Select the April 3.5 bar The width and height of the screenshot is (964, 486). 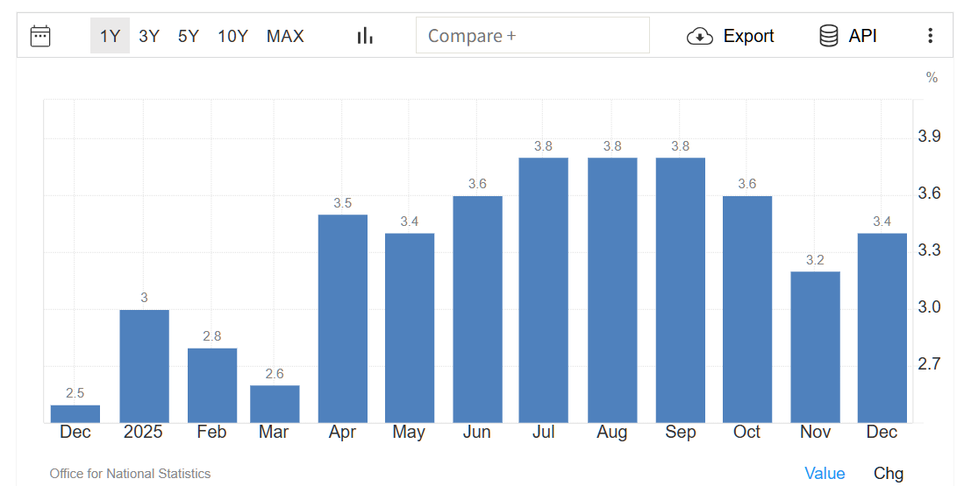pos(342,319)
